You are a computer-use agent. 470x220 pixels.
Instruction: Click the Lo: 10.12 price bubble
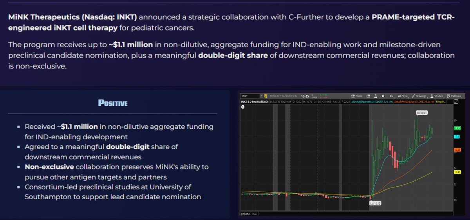(375, 203)
